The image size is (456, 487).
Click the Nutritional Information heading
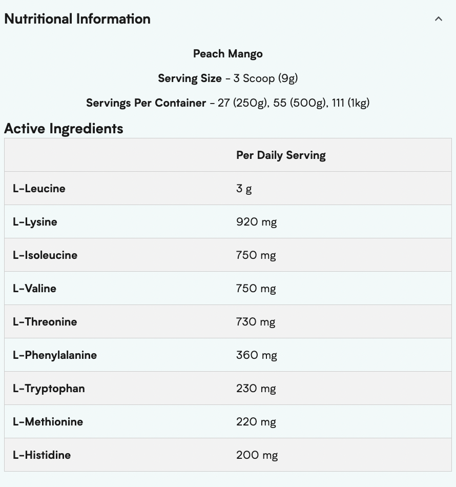coord(77,19)
